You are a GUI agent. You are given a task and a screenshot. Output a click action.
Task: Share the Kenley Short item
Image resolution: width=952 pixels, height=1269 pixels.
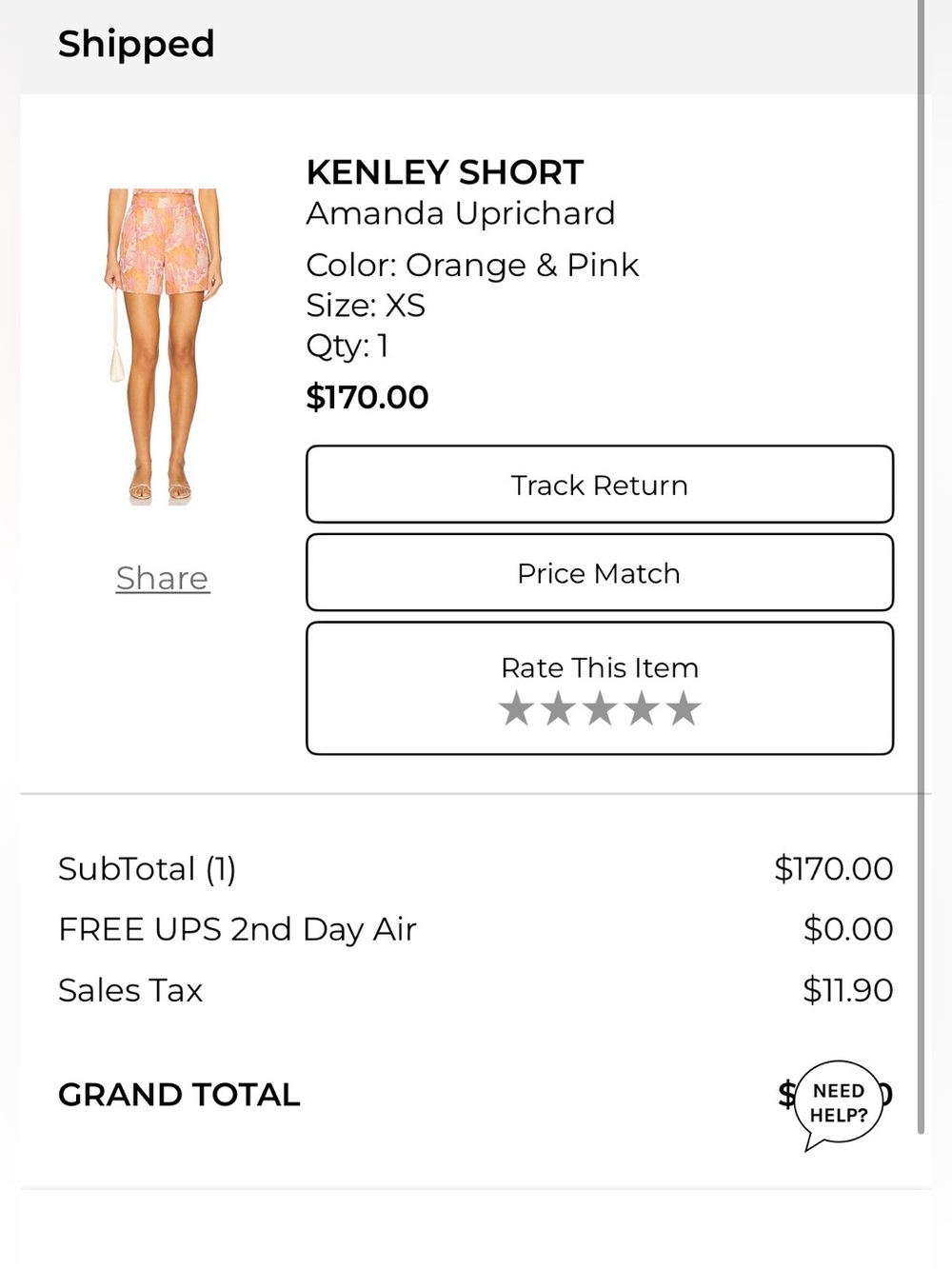[162, 578]
